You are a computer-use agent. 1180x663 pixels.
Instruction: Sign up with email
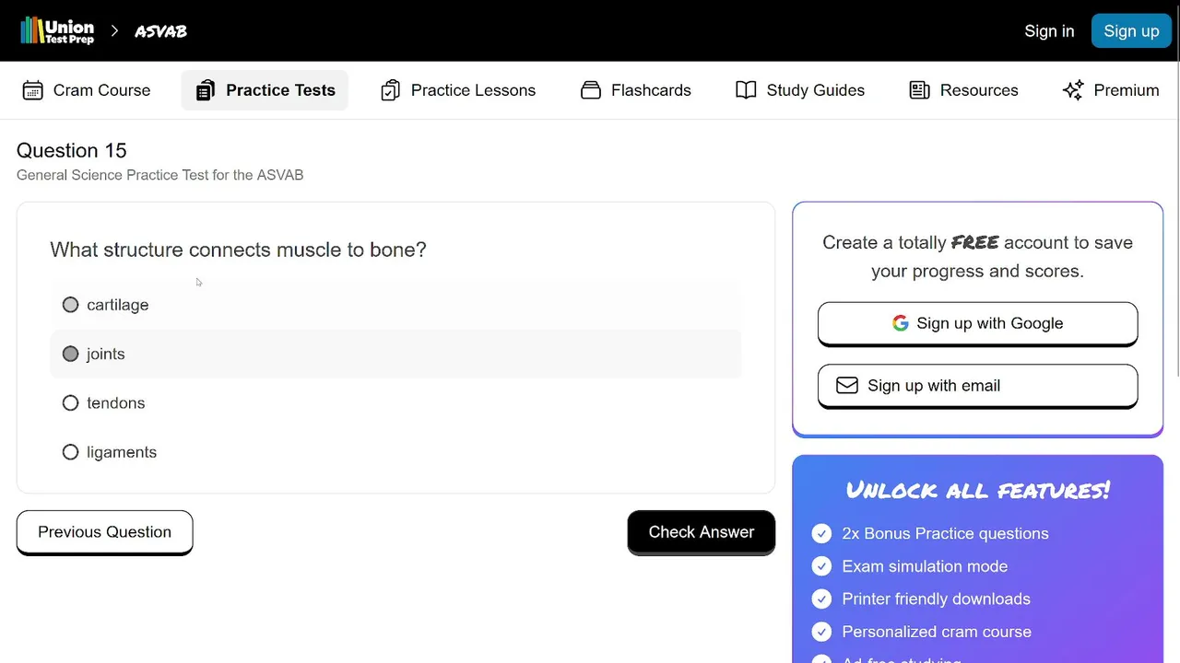[978, 386]
